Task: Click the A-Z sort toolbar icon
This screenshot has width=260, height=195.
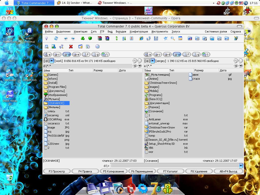Action: [124, 38]
